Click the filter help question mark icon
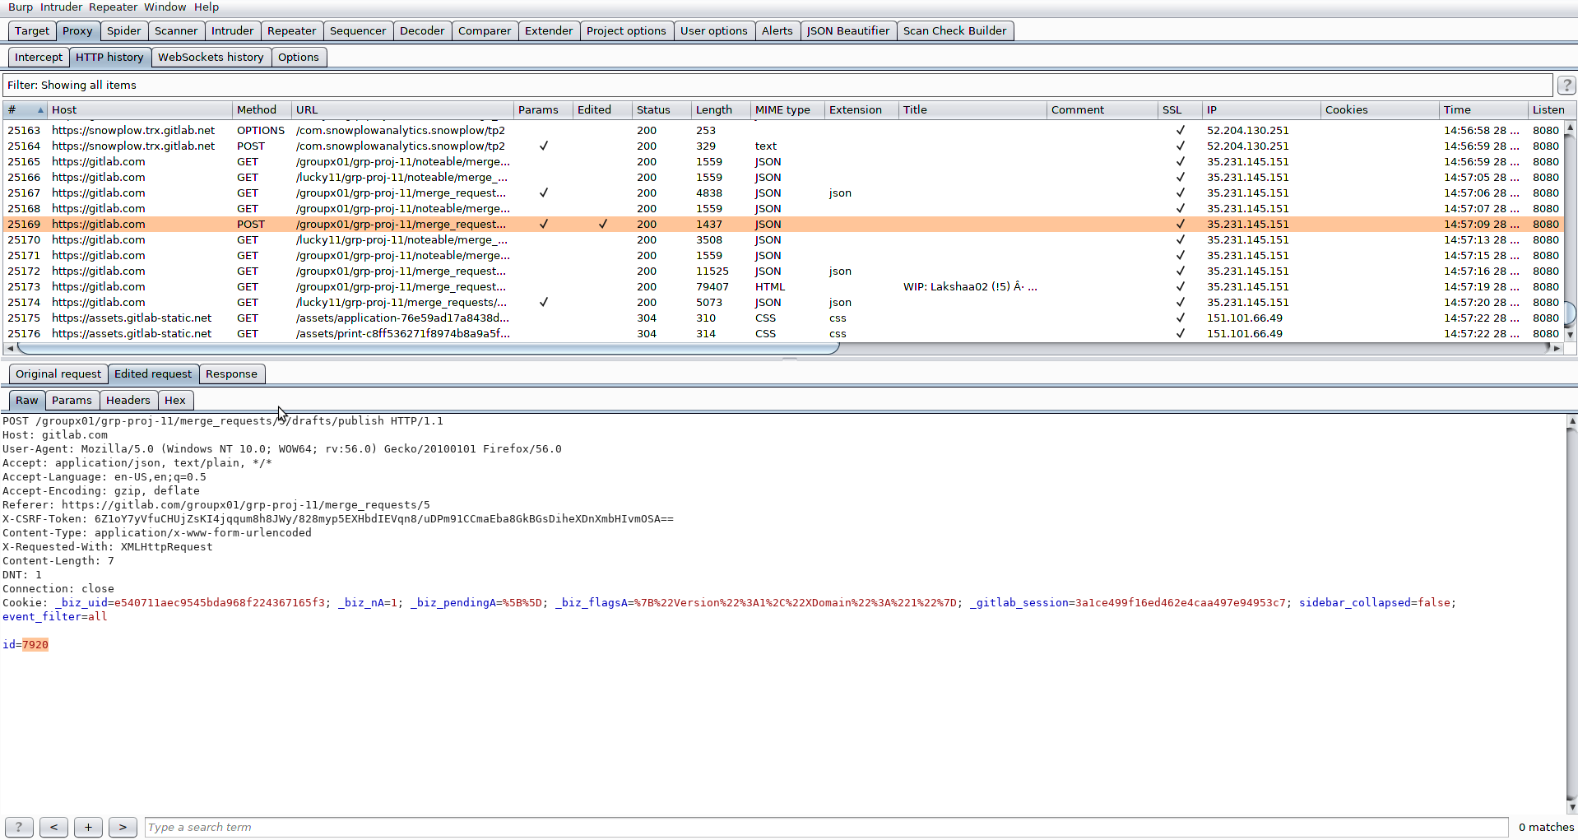1578x840 pixels. (1566, 86)
